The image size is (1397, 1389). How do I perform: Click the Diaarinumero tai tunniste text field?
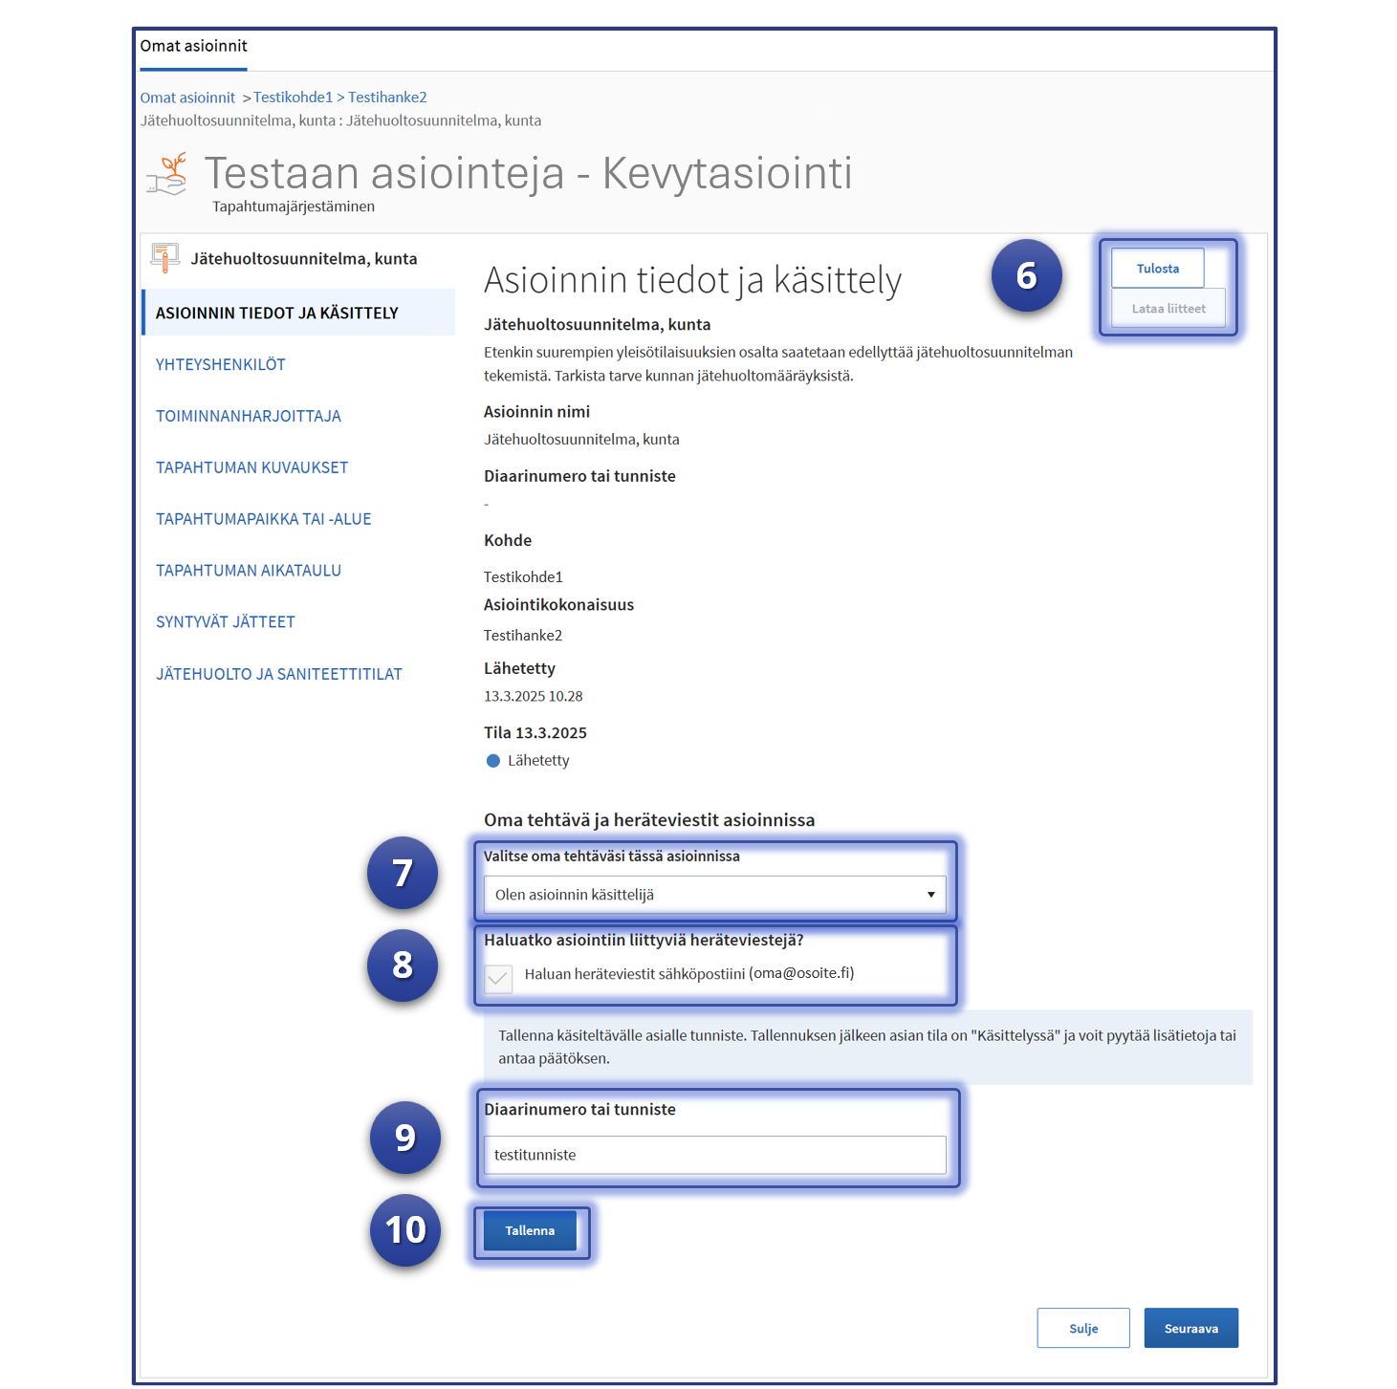pos(714,1155)
